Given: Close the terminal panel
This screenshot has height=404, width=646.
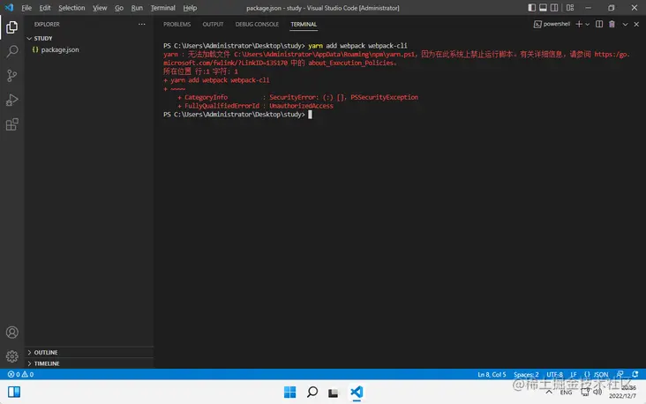Looking at the screenshot, I should click(636, 25).
